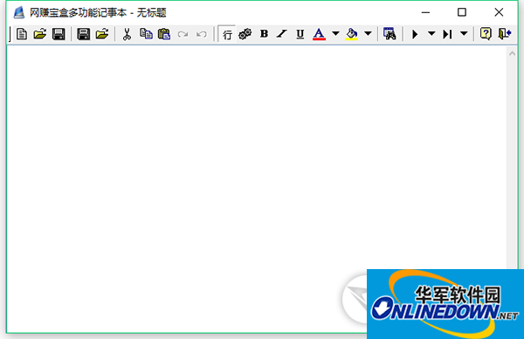The height and width of the screenshot is (339, 524).
Task: Save file using the first floppy disk icon
Action: (x=59, y=34)
